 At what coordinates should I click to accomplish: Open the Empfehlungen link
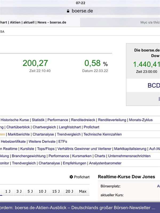[x=74, y=163]
